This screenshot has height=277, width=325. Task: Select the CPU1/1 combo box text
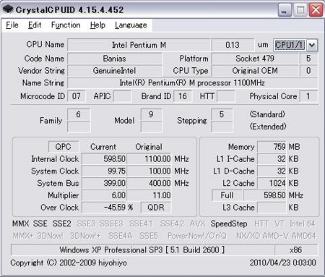(290, 45)
